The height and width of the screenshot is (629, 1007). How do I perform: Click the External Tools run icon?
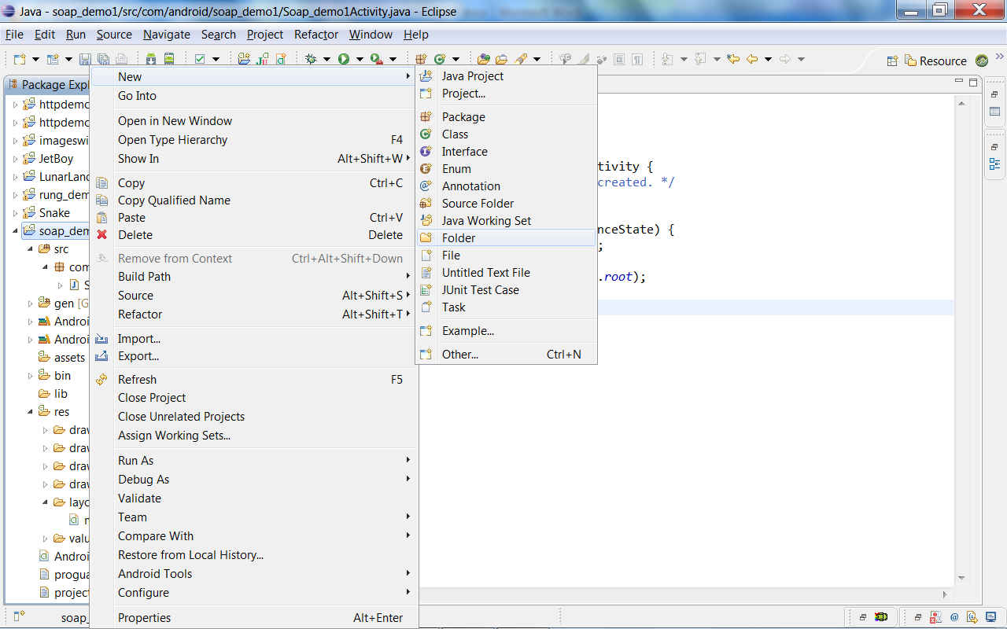[377, 59]
